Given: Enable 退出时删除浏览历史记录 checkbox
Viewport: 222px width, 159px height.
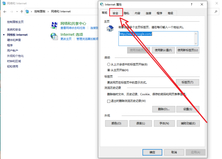Looking at the screenshot, I should [109, 101].
